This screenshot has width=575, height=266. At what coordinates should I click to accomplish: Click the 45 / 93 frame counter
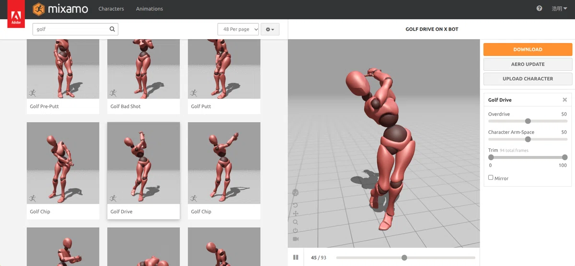(x=318, y=257)
